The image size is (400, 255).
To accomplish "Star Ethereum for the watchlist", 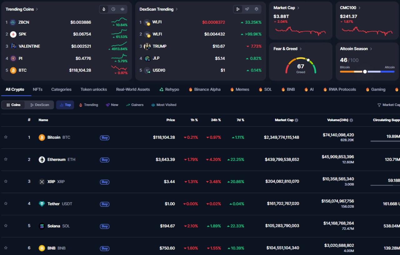I will 6,159.
